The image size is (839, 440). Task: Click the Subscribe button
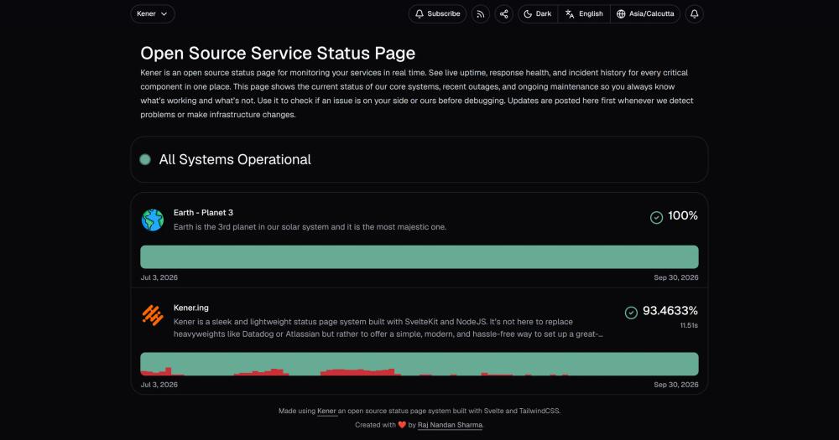click(437, 14)
